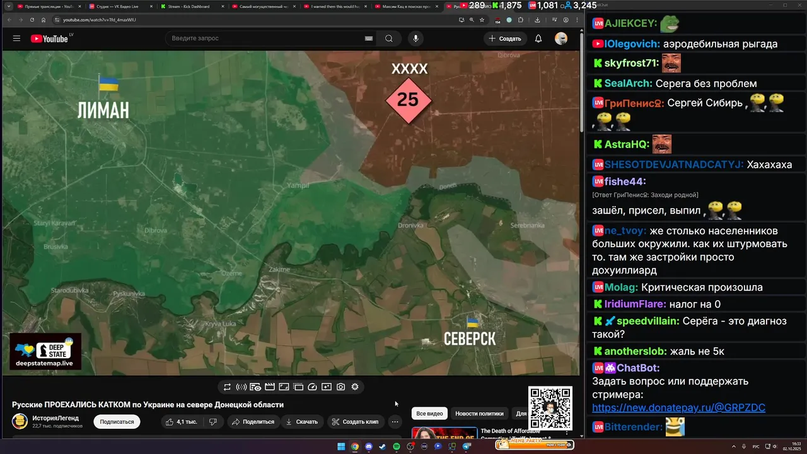Click Создать клип button
The height and width of the screenshot is (454, 807).
(356, 422)
